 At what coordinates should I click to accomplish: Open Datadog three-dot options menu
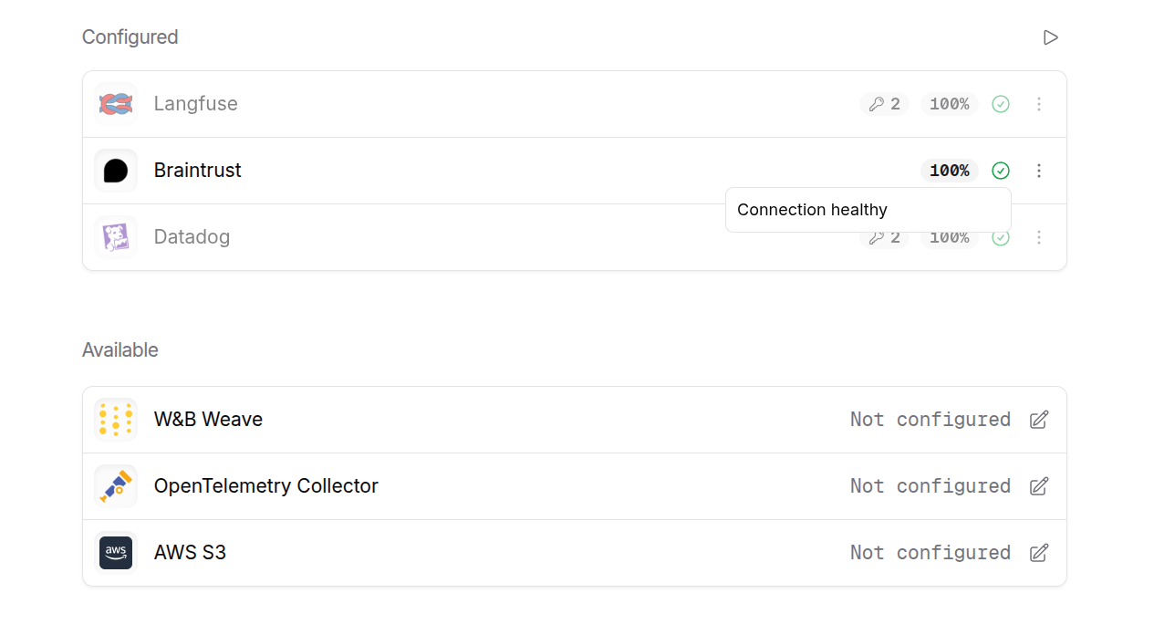pos(1038,237)
